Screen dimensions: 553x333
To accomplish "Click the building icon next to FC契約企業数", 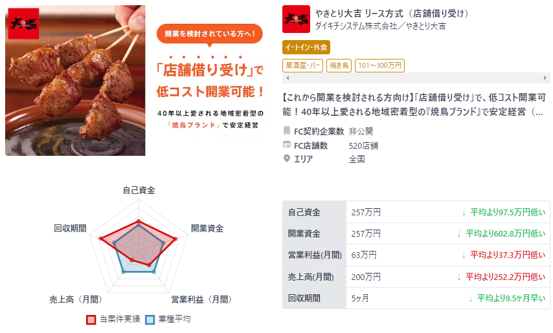I will click(287, 131).
